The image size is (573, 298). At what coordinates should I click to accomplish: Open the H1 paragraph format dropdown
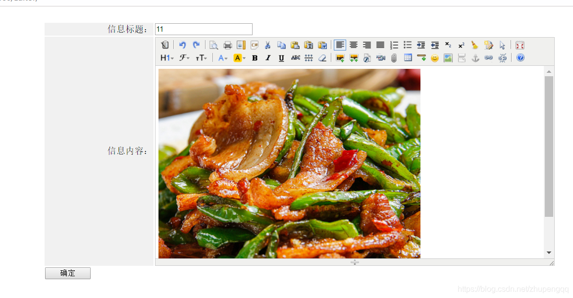pos(167,58)
